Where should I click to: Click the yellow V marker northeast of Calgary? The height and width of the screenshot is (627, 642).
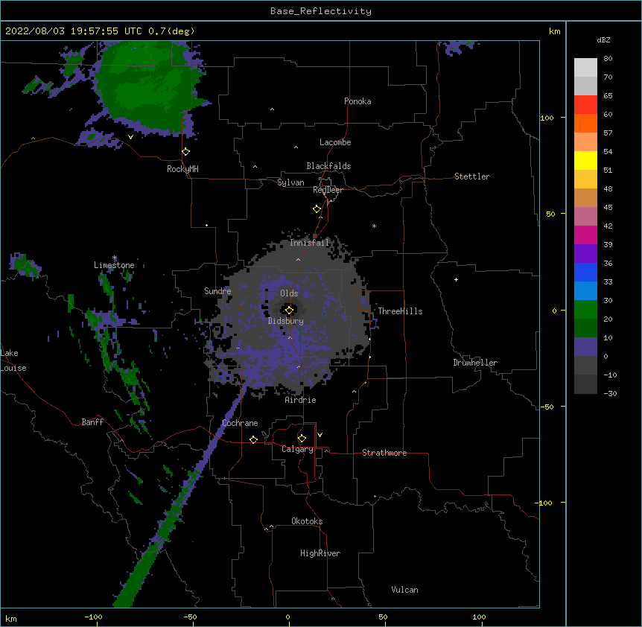point(320,435)
